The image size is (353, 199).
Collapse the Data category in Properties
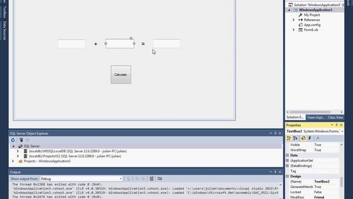(287, 155)
